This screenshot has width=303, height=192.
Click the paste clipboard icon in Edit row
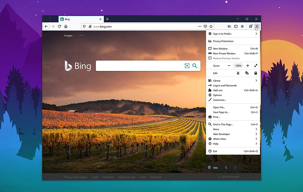pos(256,73)
